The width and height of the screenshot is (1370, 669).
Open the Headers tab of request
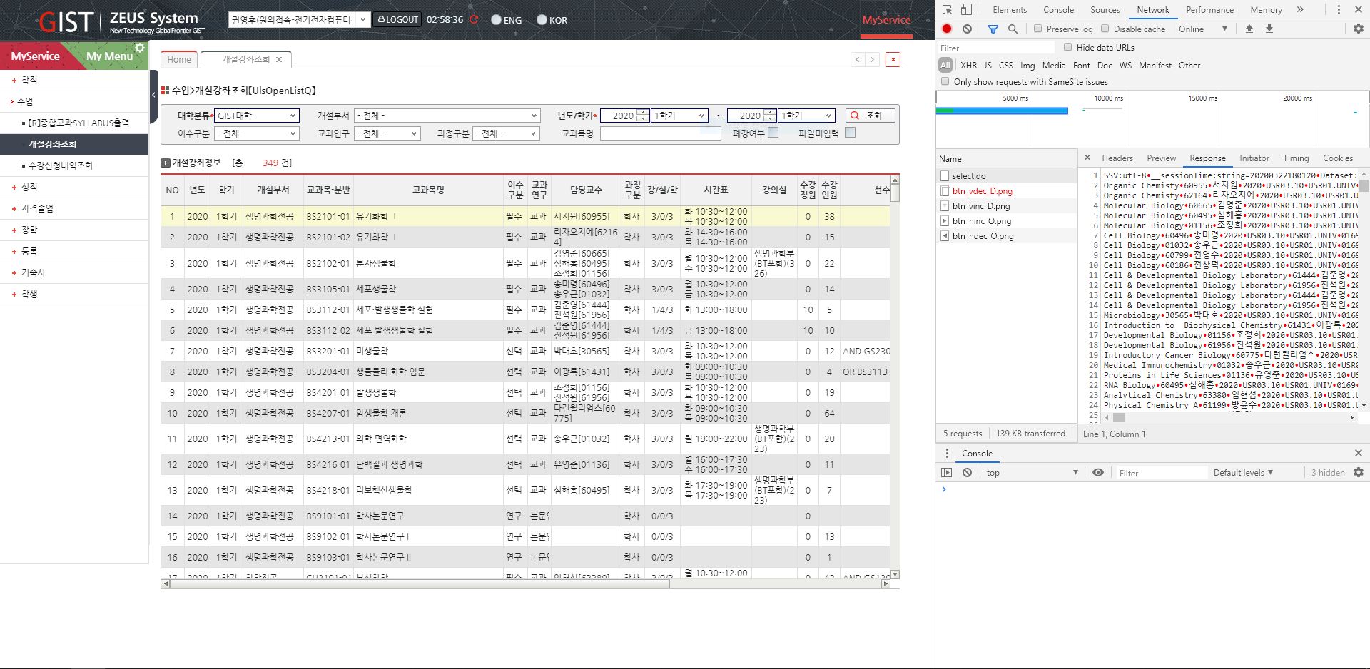tap(1117, 158)
